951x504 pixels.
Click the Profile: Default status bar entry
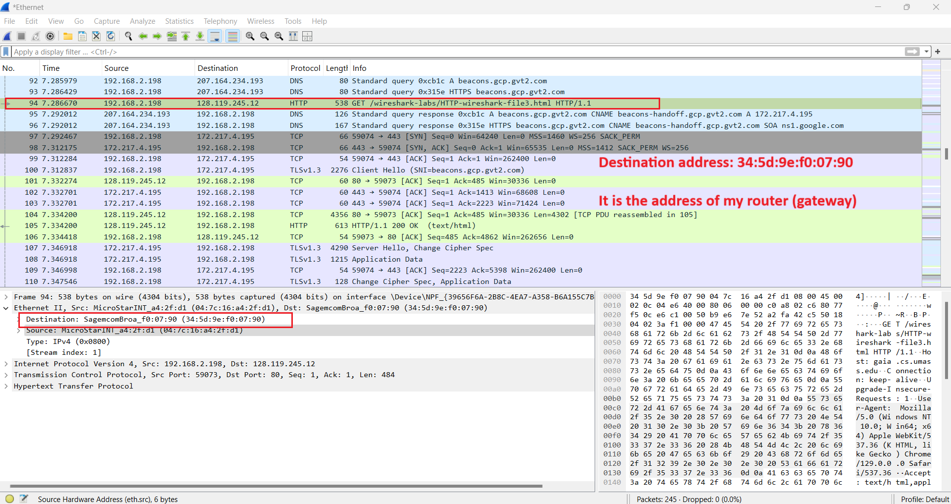(x=925, y=499)
